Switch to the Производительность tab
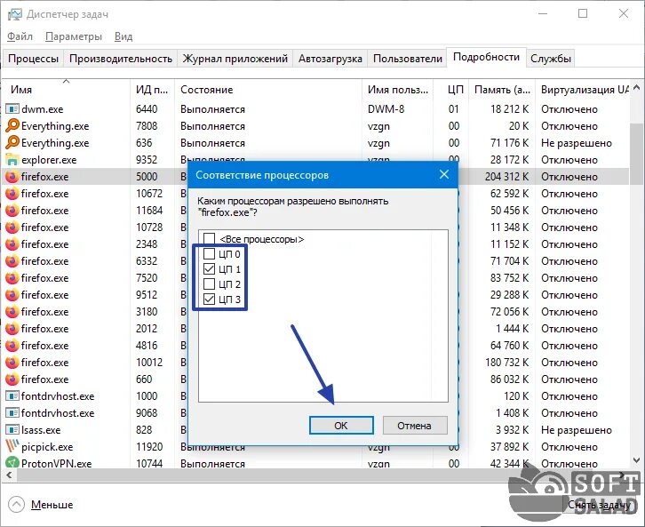Screen dimensions: 645x527 pos(121,59)
